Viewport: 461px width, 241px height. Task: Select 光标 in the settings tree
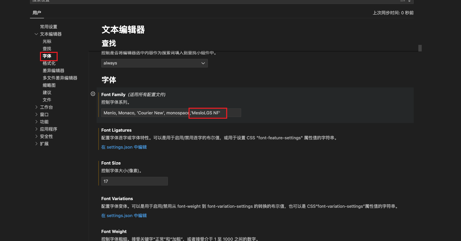[x=47, y=41]
